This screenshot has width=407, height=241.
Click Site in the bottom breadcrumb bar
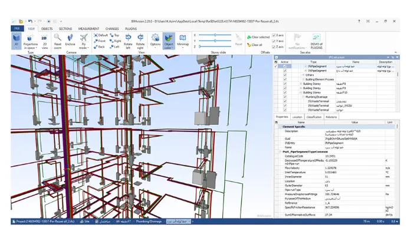tap(85, 222)
